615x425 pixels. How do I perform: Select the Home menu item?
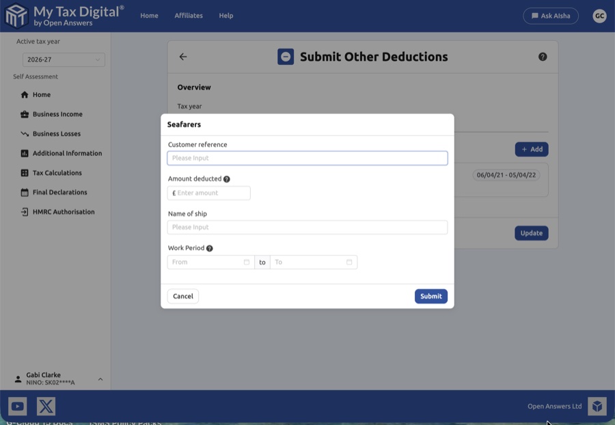[x=149, y=15]
